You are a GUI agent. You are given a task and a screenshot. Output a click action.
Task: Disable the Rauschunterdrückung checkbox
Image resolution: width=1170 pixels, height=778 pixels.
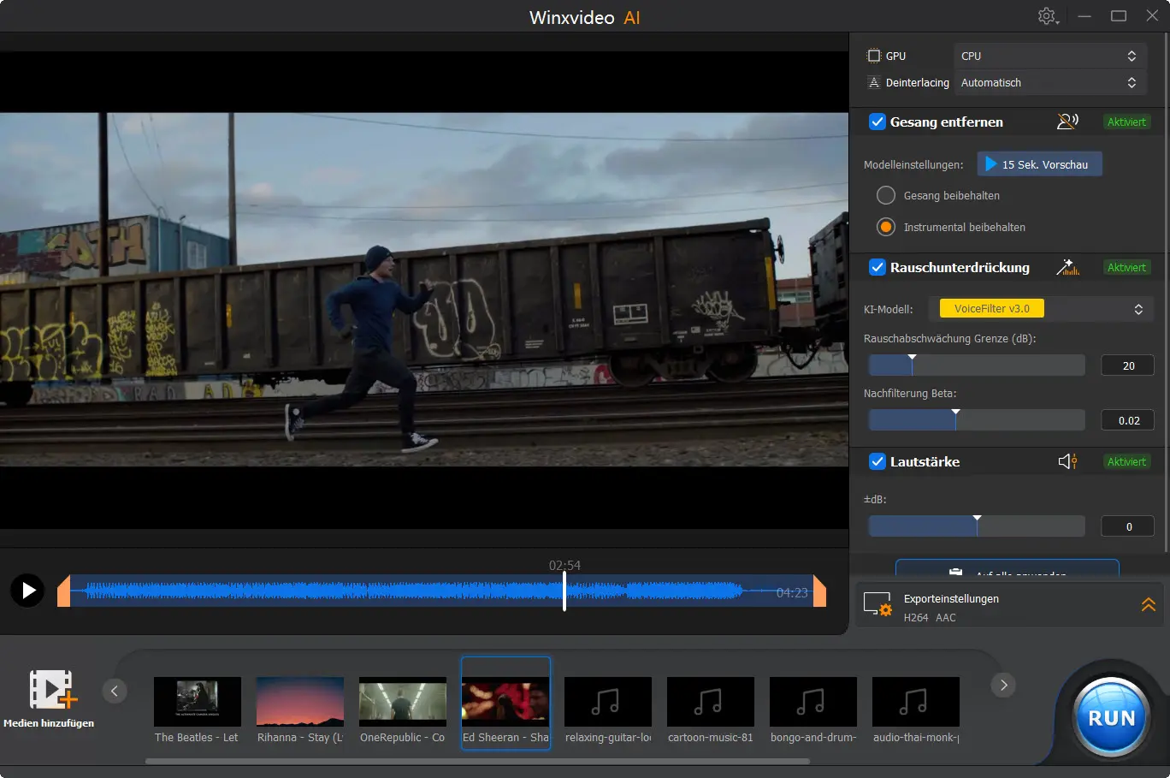click(877, 267)
